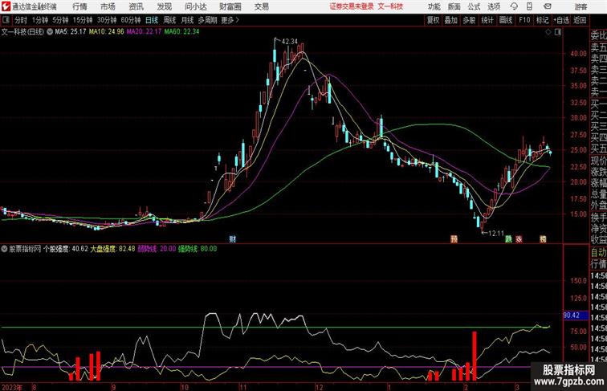This screenshot has height=391, width=607.
Task: Click the 涨 marker on timeline
Action: 519,239
